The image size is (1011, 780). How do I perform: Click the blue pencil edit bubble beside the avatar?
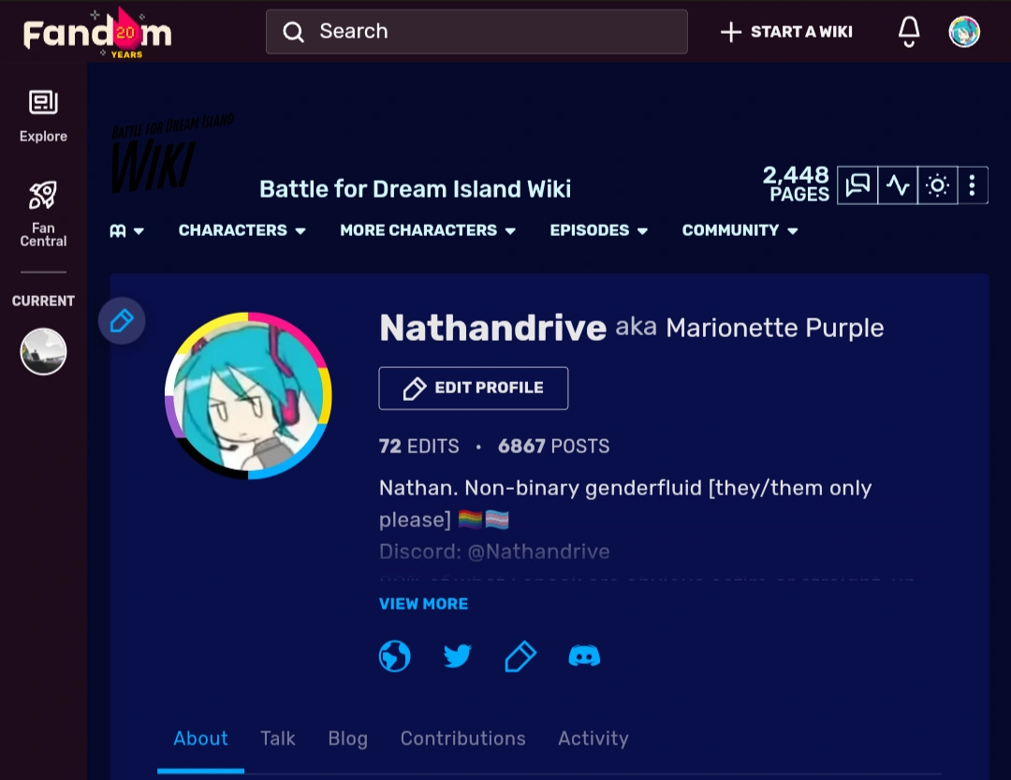[122, 320]
